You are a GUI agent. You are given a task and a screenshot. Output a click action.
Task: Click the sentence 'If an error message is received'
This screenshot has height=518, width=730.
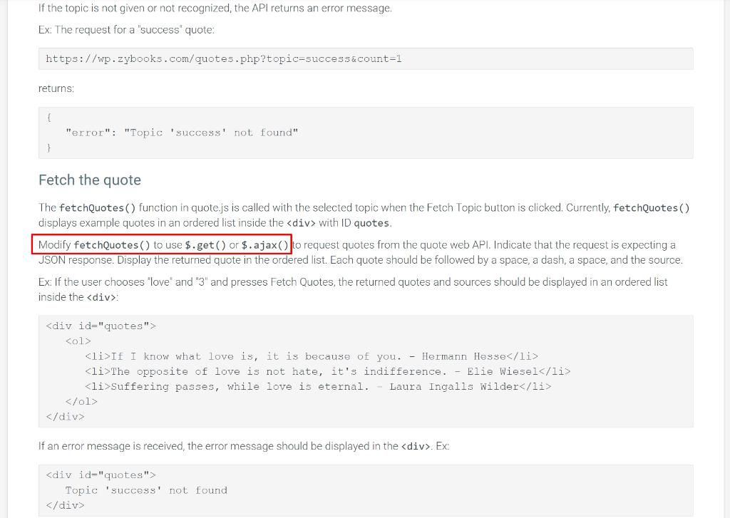(244, 446)
